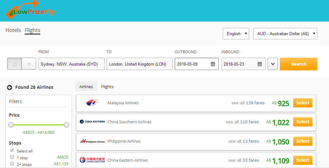Viewport: 329px width, 168px height.
Task: Click the Found 28 Airlines heading
Action: point(34,87)
